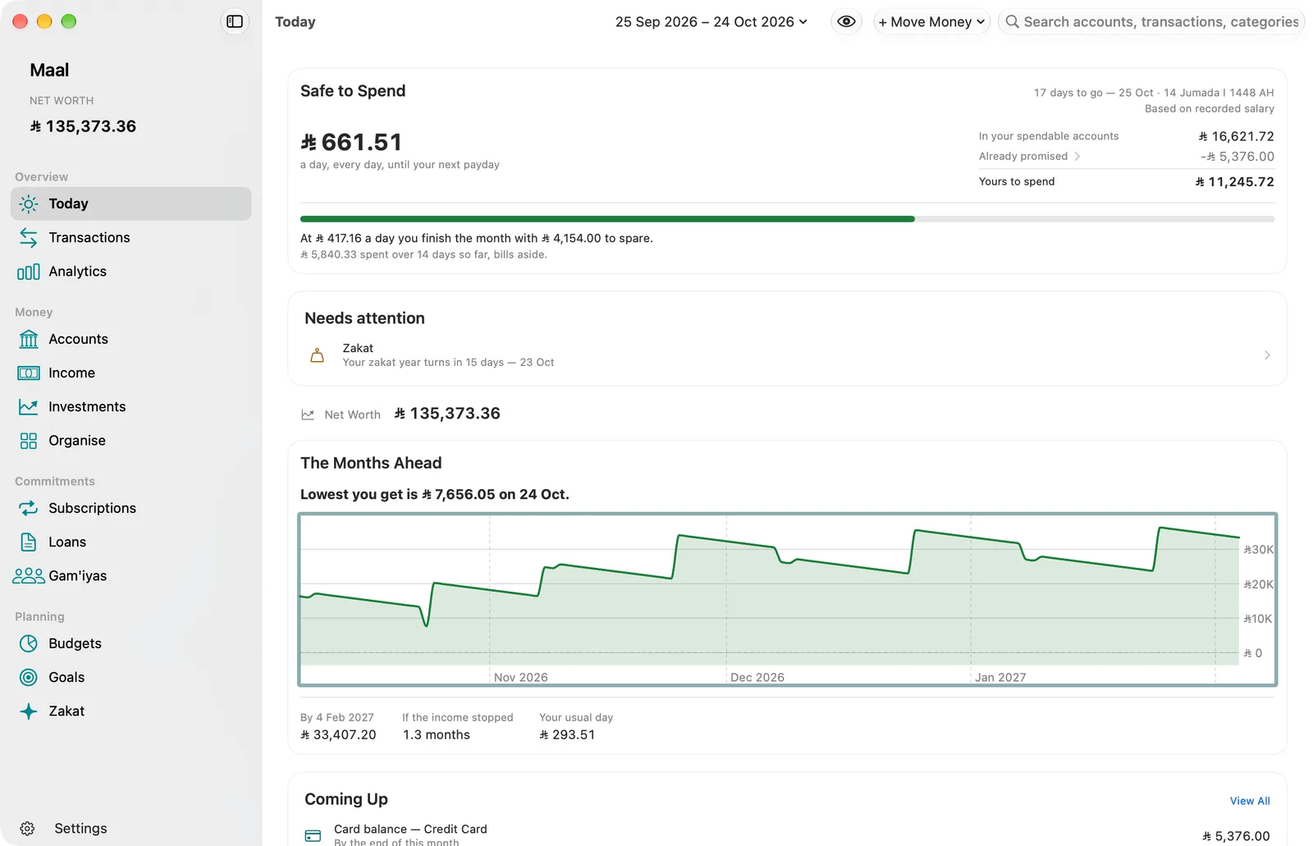Image resolution: width=1313 pixels, height=846 pixels.
Task: Click the Income banknote icon
Action: tap(29, 373)
